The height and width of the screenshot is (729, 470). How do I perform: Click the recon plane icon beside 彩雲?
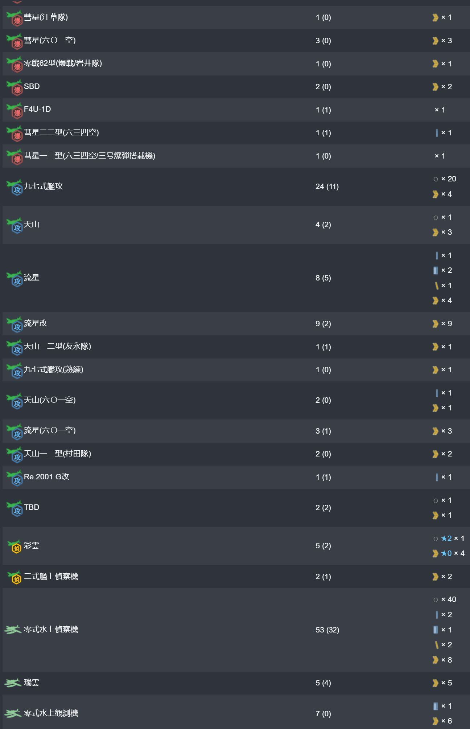(x=15, y=546)
